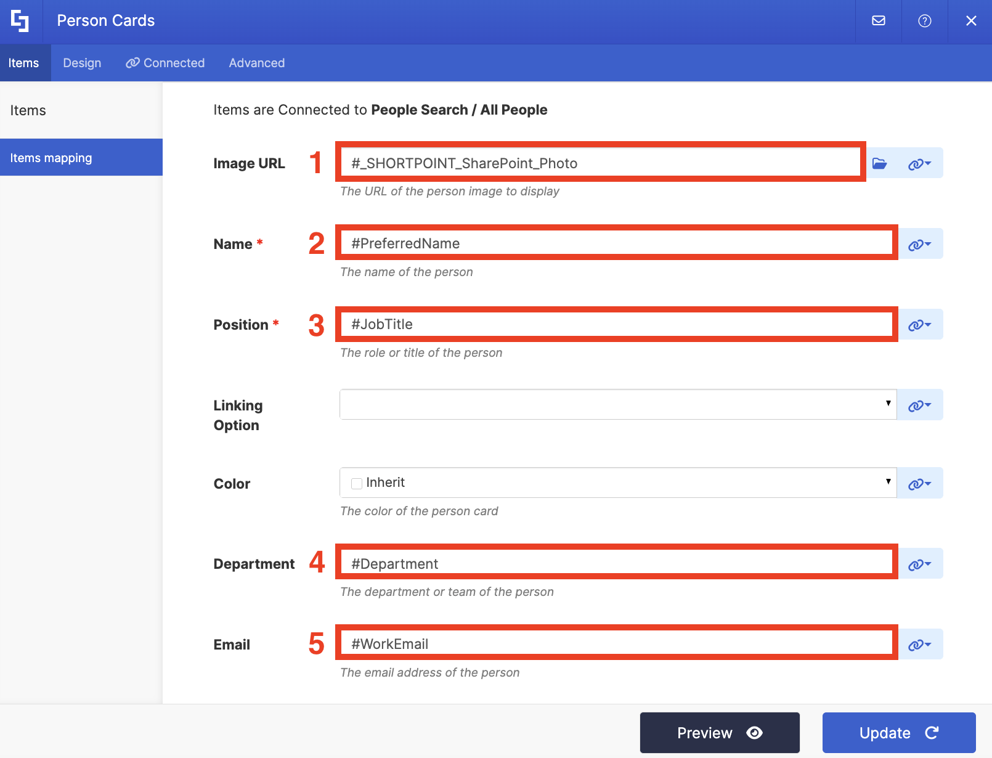Viewport: 992px width, 758px height.
Task: Expand the Color Inherit dropdown
Action: click(618, 483)
